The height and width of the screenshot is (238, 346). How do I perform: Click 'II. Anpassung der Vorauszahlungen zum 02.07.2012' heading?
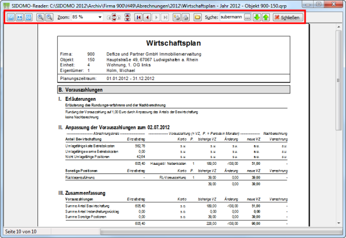[114, 127]
